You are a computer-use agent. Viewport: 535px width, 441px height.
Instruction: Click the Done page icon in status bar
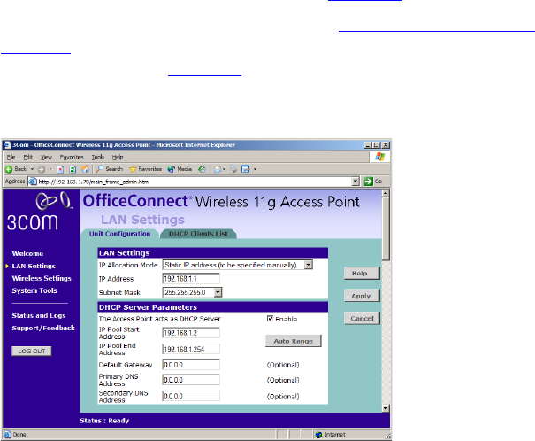(7, 435)
